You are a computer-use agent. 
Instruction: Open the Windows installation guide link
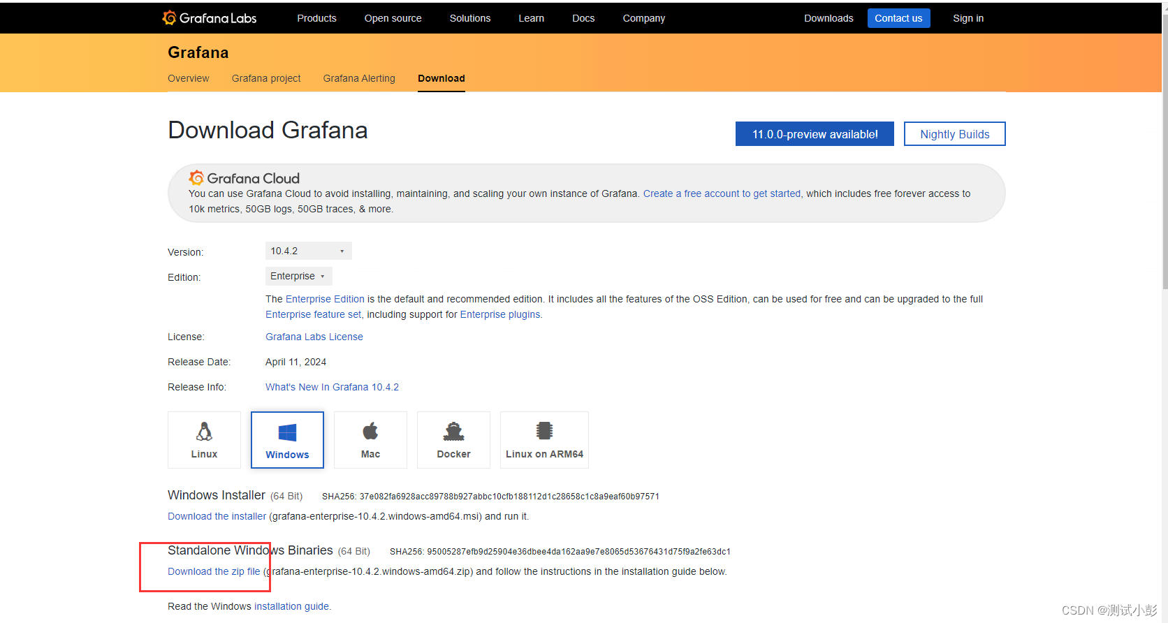click(x=291, y=606)
